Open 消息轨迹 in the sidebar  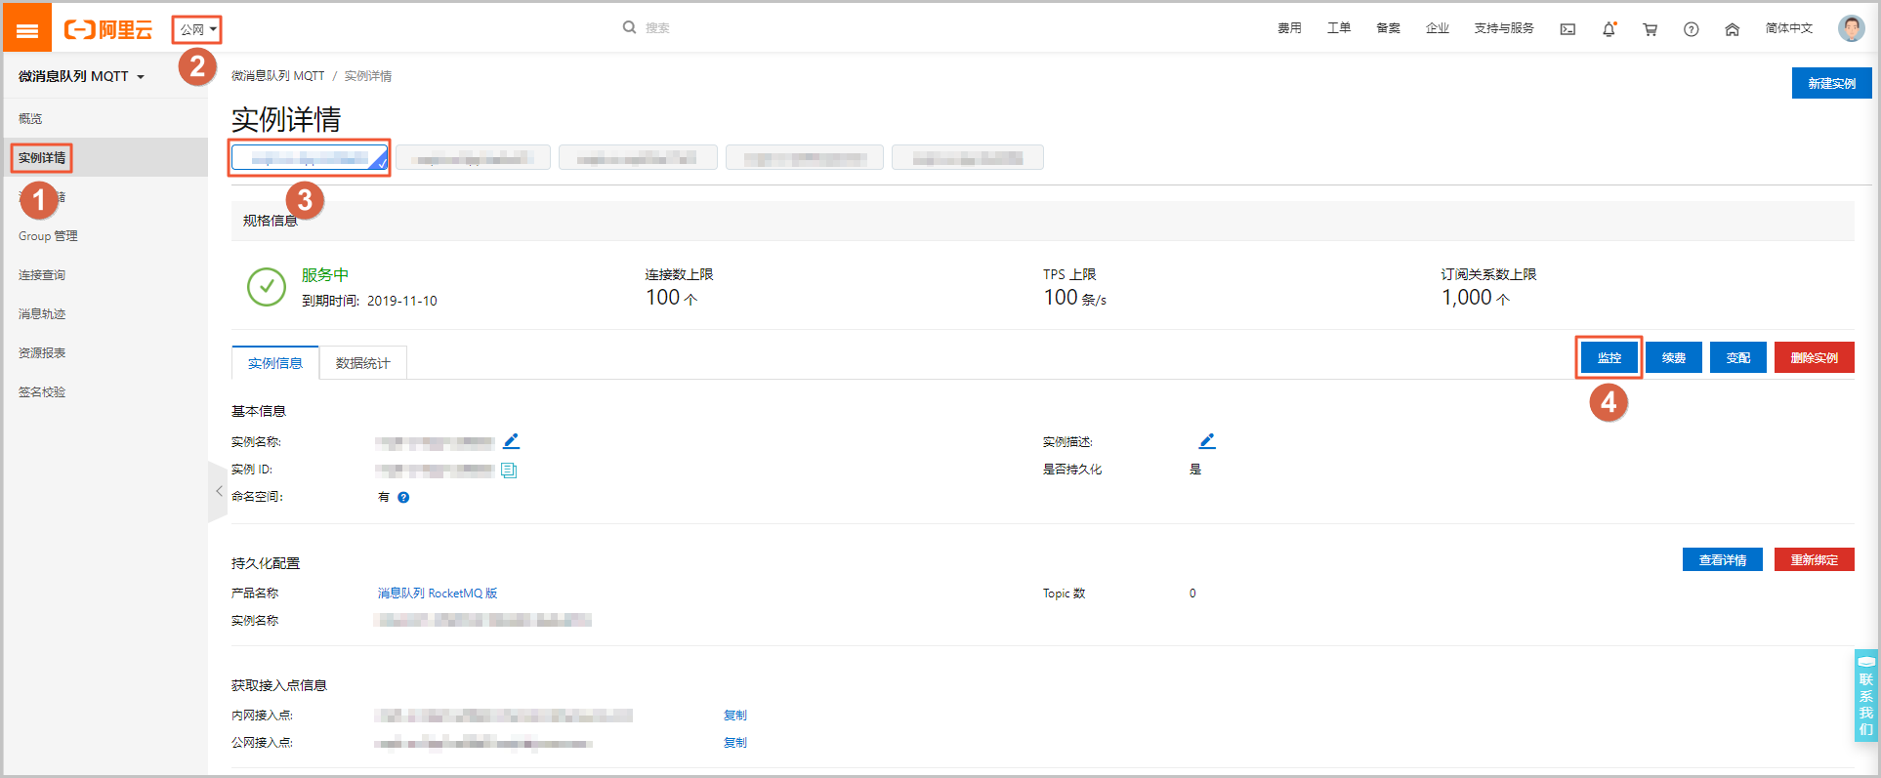pos(42,313)
